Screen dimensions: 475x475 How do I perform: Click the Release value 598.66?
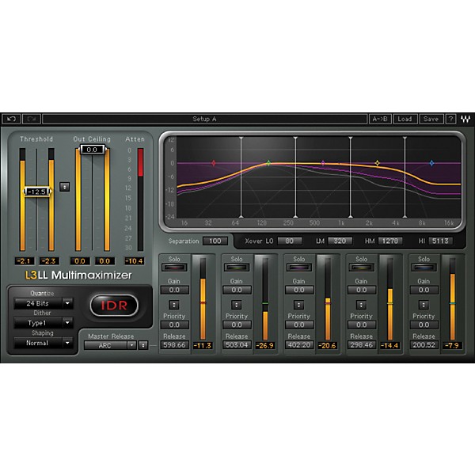click(x=174, y=344)
